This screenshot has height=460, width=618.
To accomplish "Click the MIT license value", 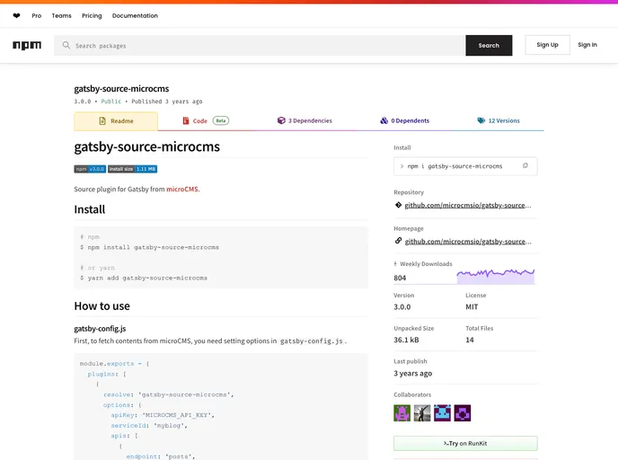I will coord(472,307).
